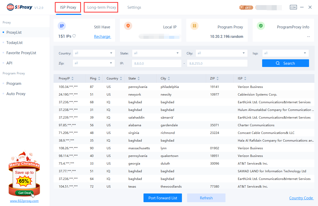The height and width of the screenshot is (206, 318).
Task: Click the Port Forward List button
Action: click(x=163, y=198)
